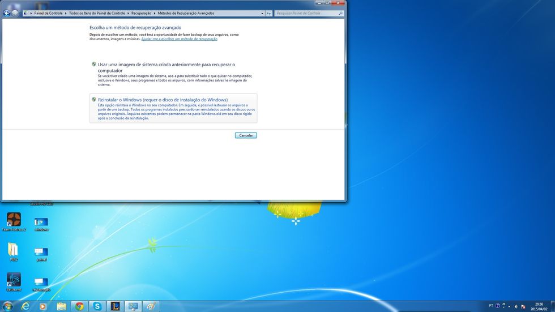This screenshot has height=312, width=555.
Task: Refresh the Control Panel address bar
Action: click(268, 14)
